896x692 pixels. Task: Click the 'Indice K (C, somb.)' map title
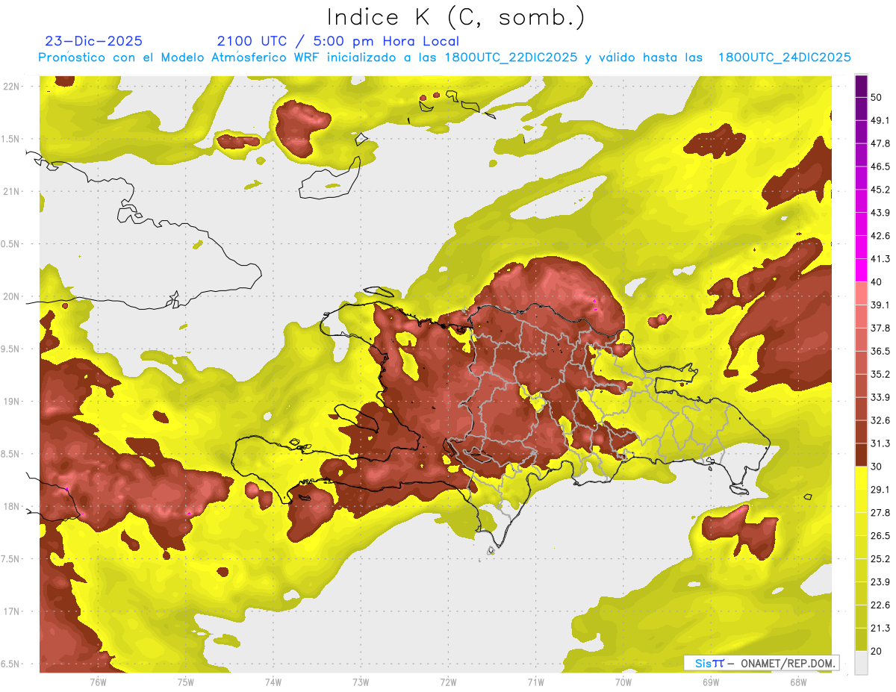coord(456,17)
